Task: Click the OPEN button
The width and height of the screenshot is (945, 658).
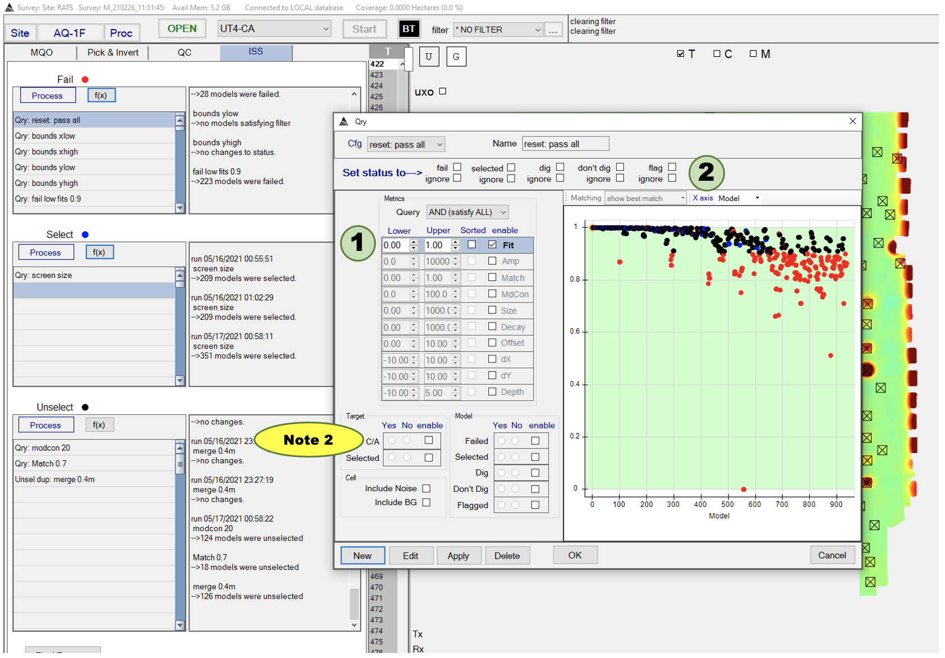Action: [182, 29]
